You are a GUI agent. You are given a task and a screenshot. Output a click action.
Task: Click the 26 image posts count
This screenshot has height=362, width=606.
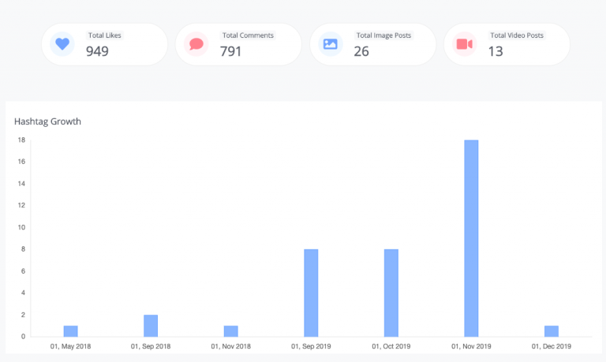(x=361, y=51)
